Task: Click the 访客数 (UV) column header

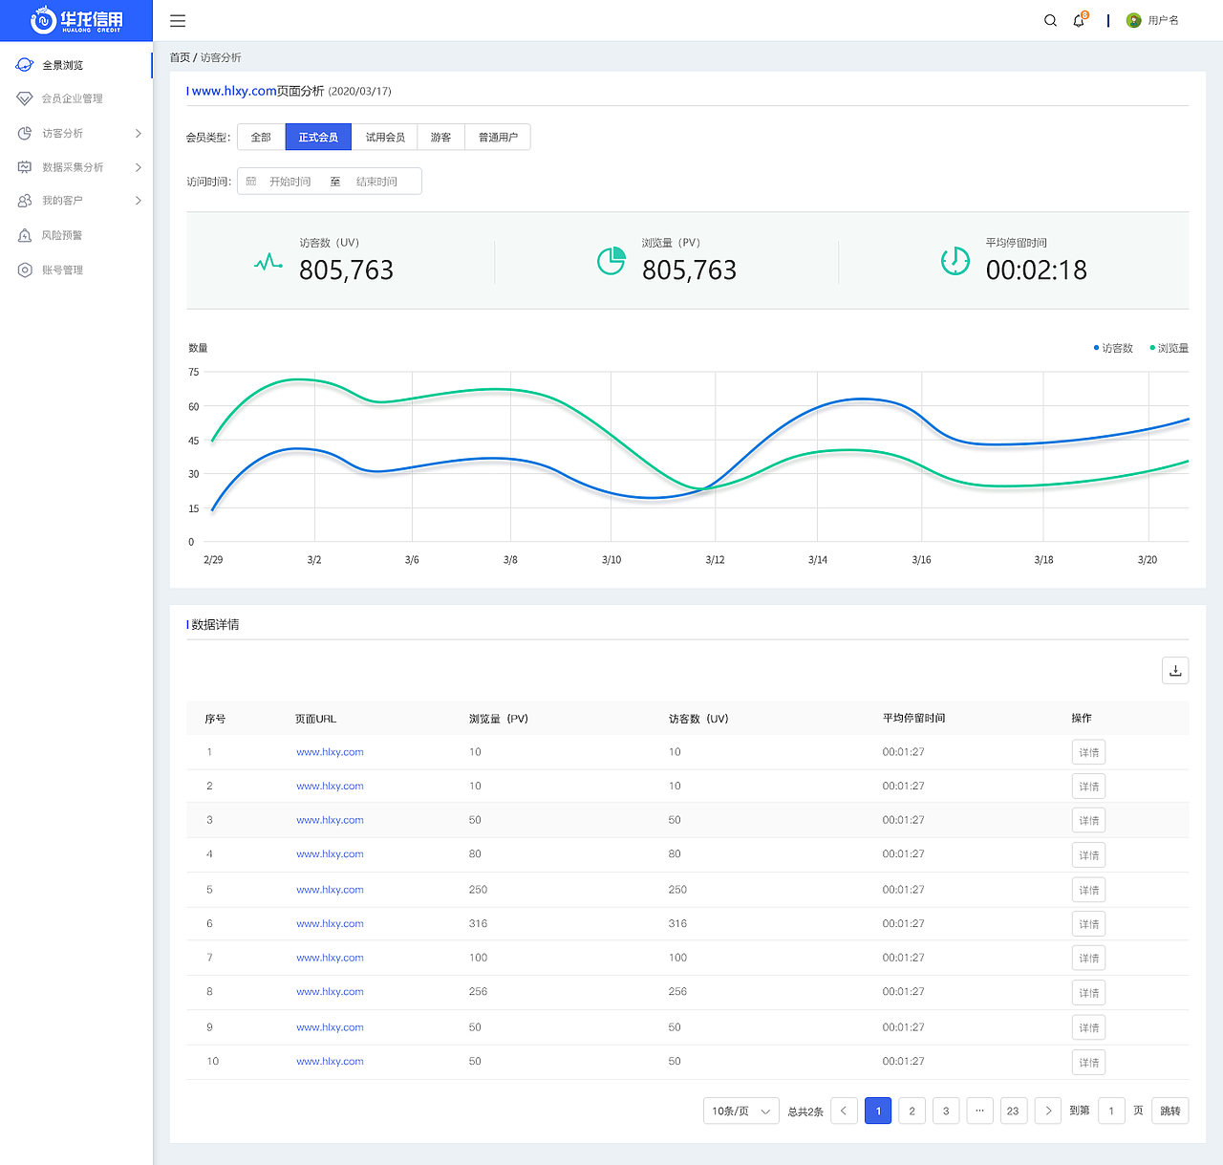Action: click(698, 719)
